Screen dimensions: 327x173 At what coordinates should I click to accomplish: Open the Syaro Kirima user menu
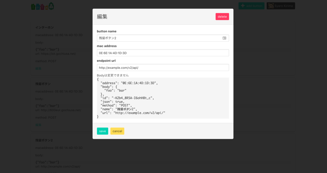tap(281, 6)
